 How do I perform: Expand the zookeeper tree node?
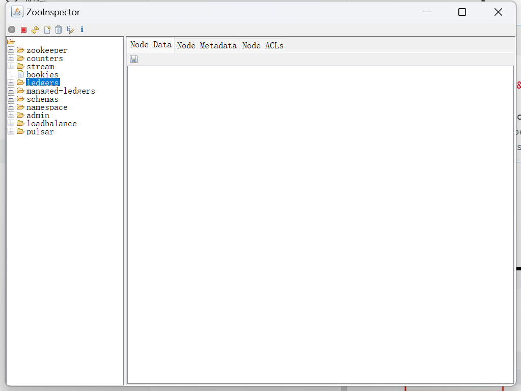(x=11, y=50)
